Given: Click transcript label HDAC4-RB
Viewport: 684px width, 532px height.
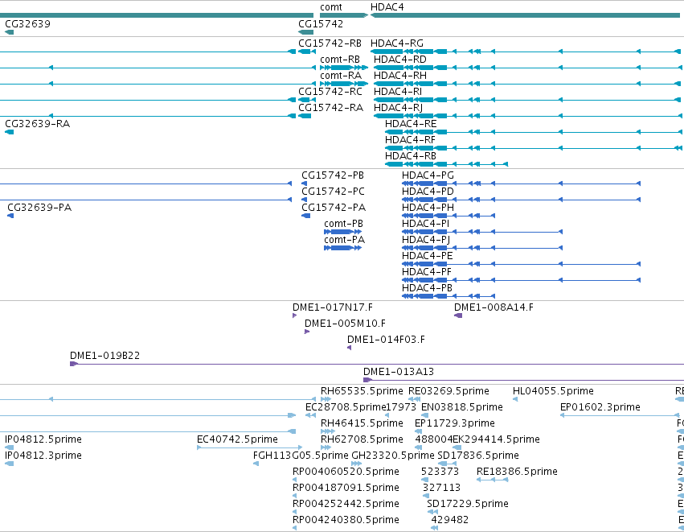Looking at the screenshot, I should click(411, 156).
